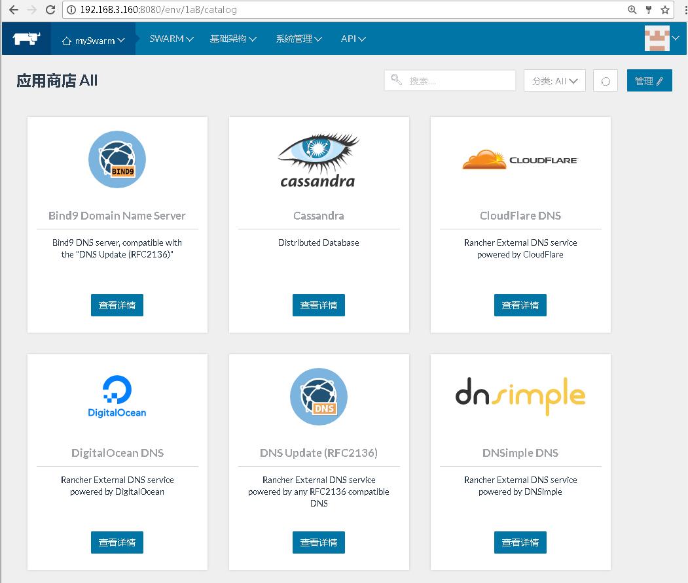
Task: Click the dnsimple logo
Action: 520,395
